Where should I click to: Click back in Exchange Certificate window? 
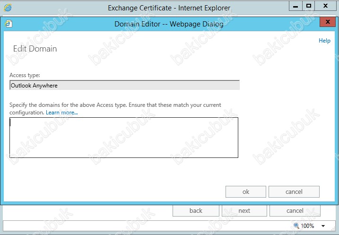tap(196, 210)
